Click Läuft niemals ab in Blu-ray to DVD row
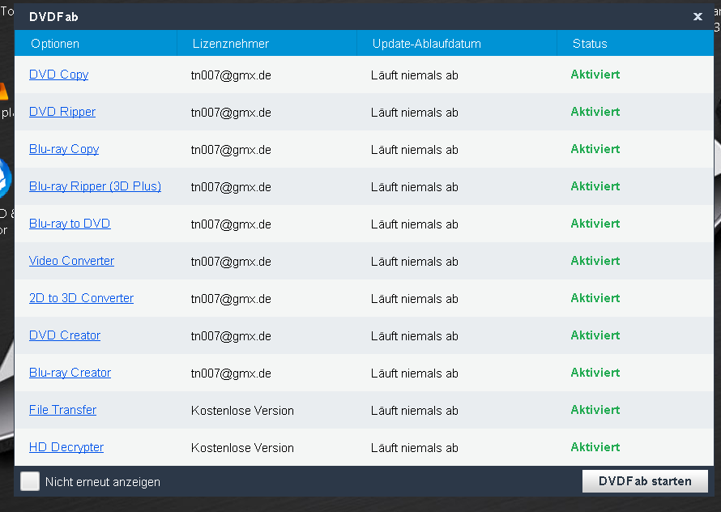721x512 pixels. (414, 224)
